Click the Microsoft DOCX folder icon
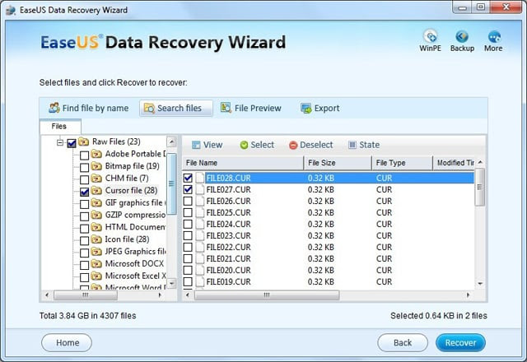This screenshot has width=527, height=362. [x=96, y=263]
